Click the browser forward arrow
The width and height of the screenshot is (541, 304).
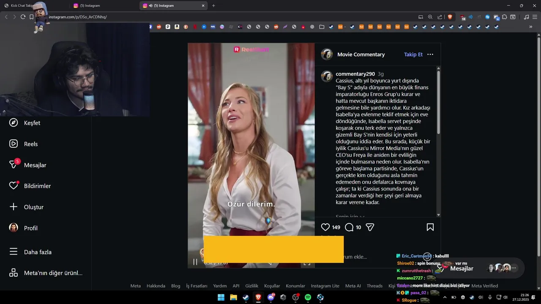tap(14, 17)
